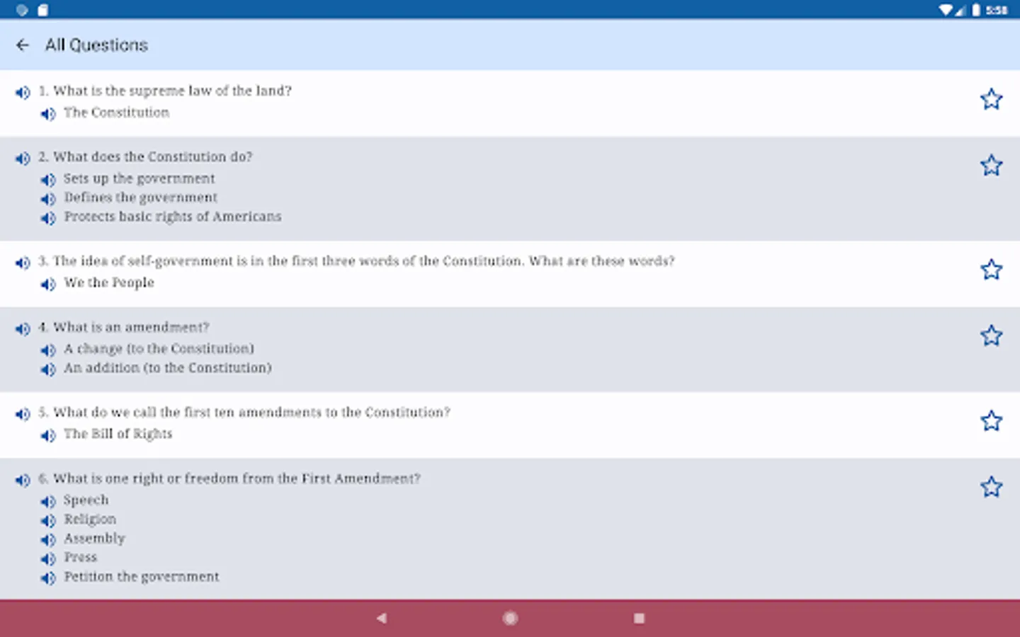
Task: Star question 6 about the First Amendment
Action: pyautogui.click(x=991, y=487)
